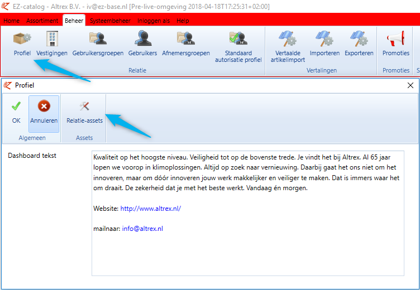Click the 'Website:' text in dashboard

(106, 209)
